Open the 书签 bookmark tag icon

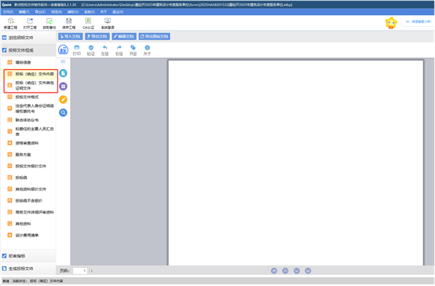click(x=133, y=50)
